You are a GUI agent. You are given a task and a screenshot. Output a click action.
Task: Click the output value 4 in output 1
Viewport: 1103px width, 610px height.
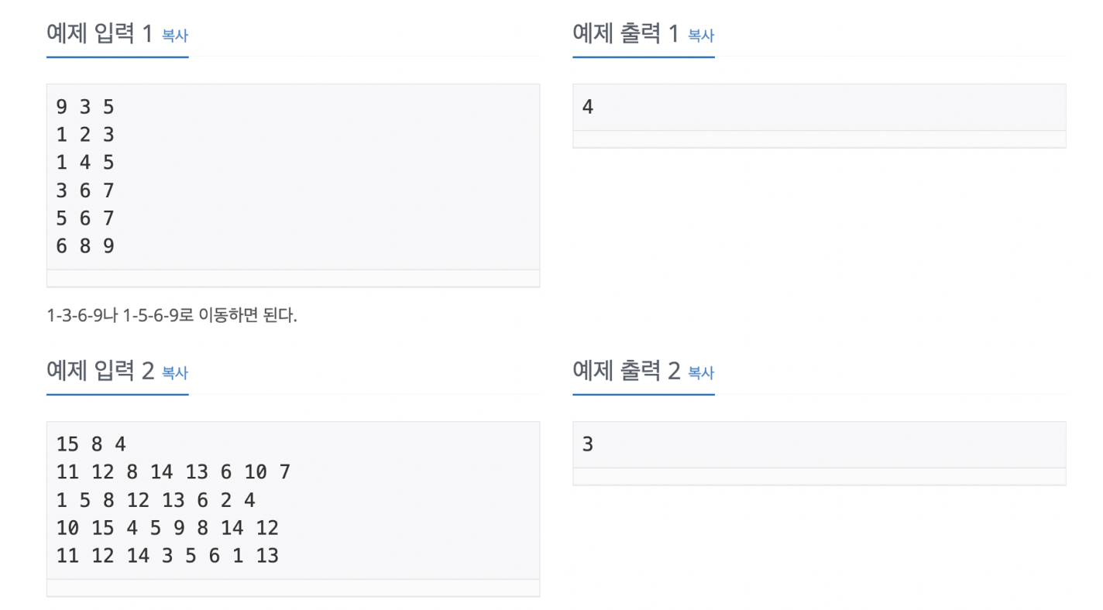[588, 107]
